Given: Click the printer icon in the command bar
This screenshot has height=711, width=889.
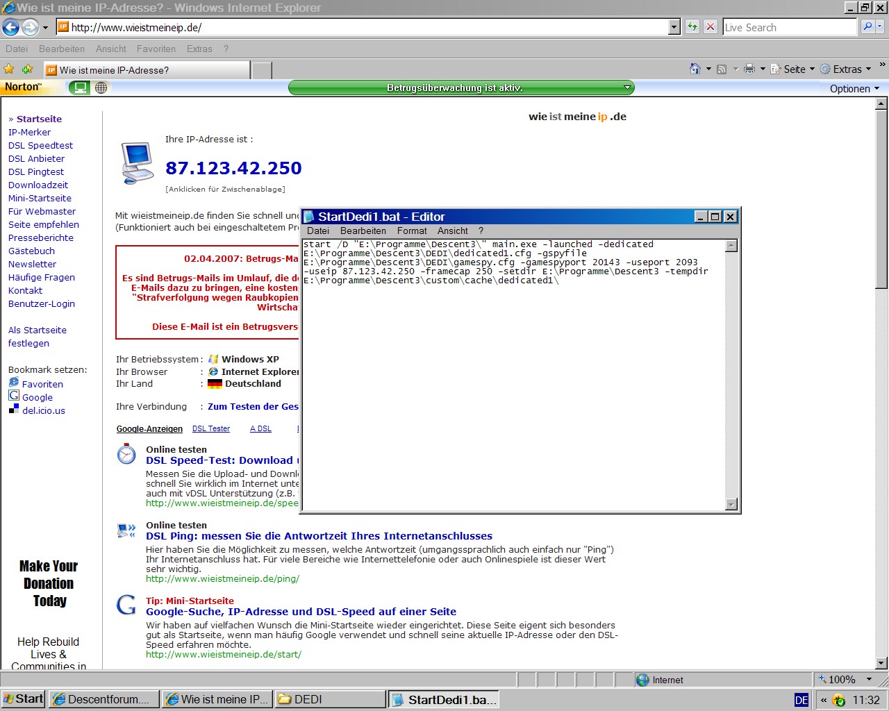Looking at the screenshot, I should 749,69.
